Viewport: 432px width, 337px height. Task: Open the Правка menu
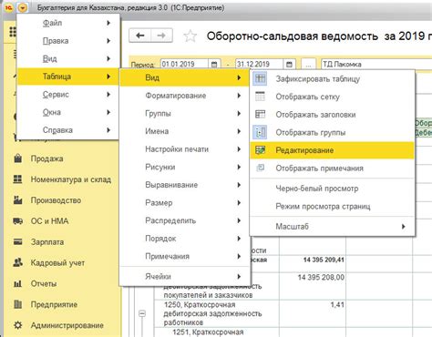(x=67, y=41)
